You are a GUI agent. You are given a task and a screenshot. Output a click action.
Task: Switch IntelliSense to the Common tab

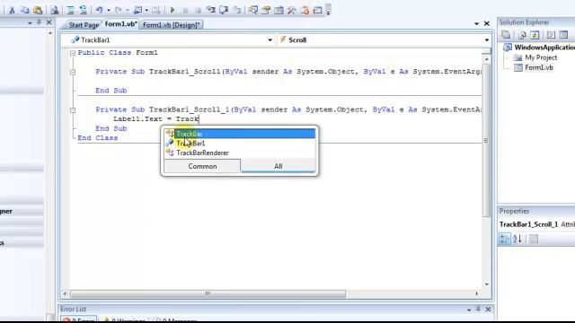pos(202,166)
